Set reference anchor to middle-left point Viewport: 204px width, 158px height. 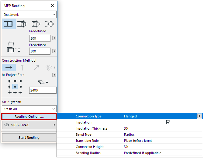(9, 87)
